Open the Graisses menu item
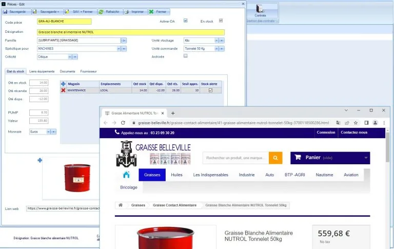 (152, 175)
